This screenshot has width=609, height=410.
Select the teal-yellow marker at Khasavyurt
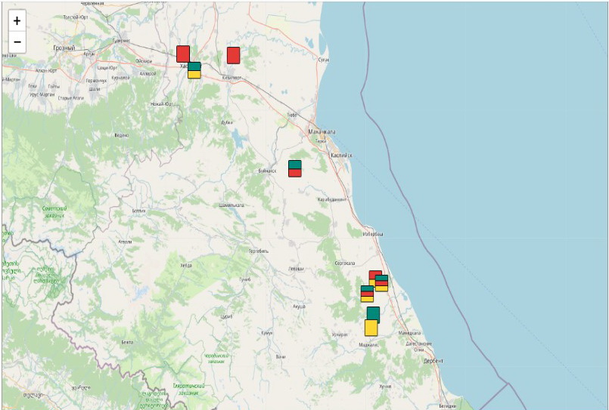194,70
